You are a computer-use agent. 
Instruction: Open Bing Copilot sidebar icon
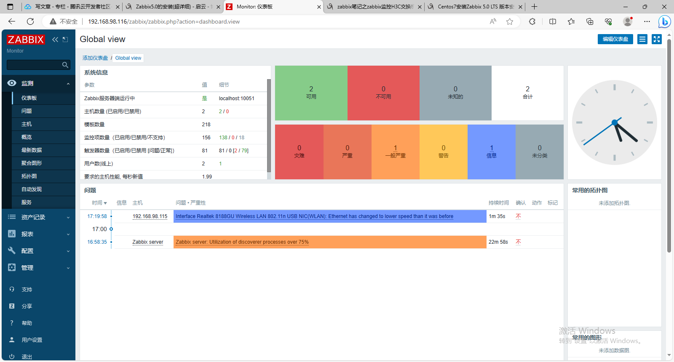(664, 21)
